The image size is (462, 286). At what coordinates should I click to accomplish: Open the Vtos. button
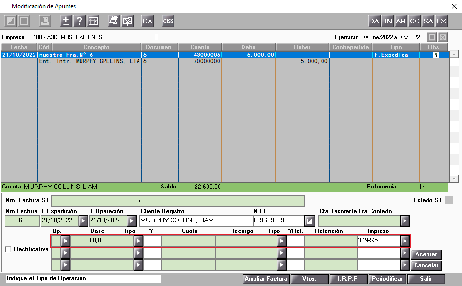(310, 279)
